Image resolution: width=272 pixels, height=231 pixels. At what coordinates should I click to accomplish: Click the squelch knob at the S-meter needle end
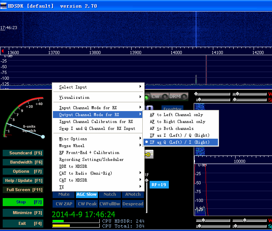pos(43,137)
